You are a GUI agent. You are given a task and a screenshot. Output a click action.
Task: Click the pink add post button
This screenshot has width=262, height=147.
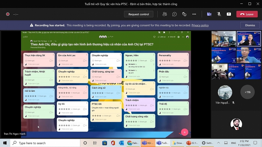pos(184,132)
